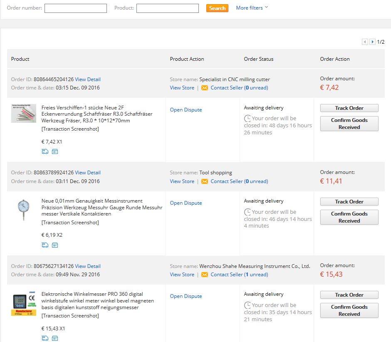Confirm Goods Received for the €7,42 order
The width and height of the screenshot is (391, 342).
pyautogui.click(x=349, y=124)
